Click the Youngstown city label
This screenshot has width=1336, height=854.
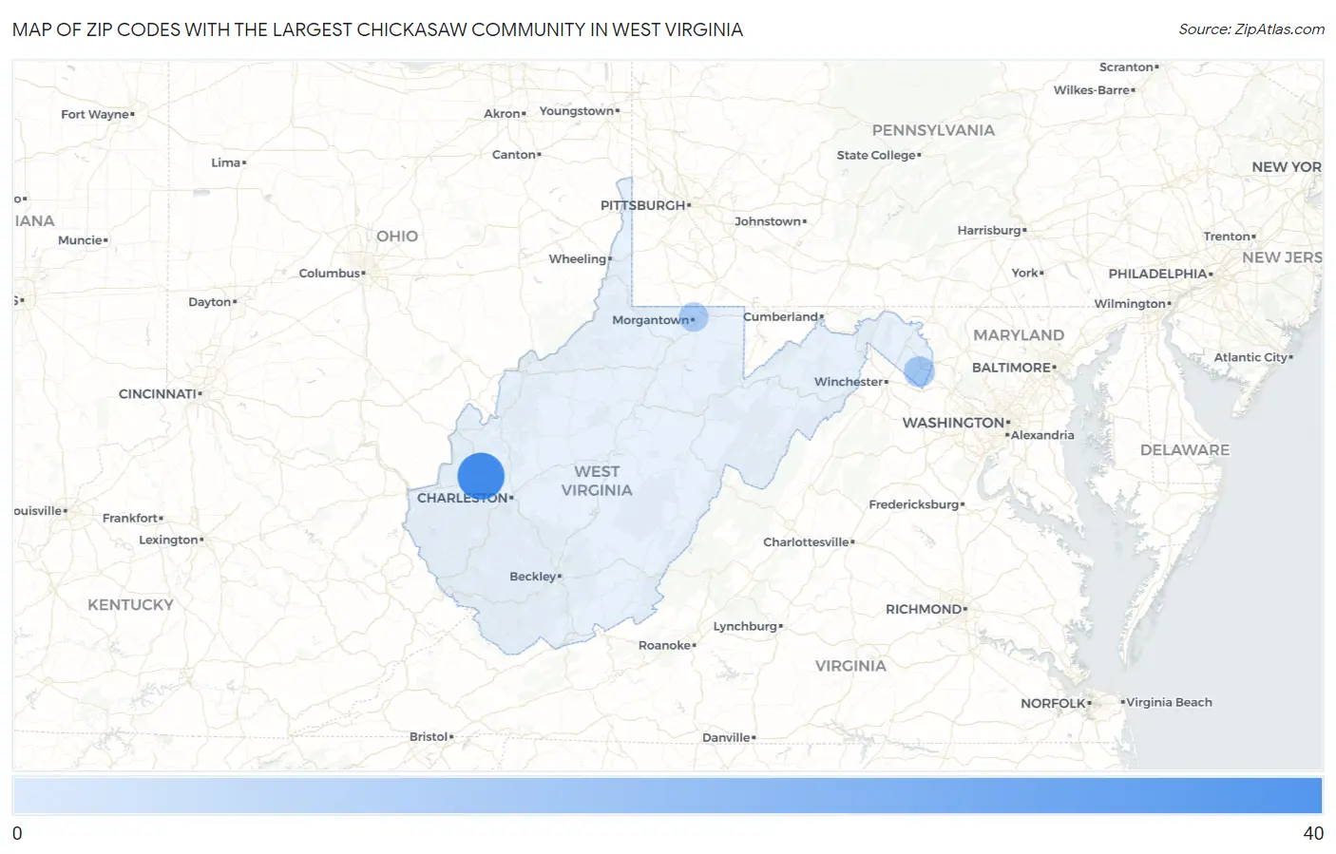577,111
